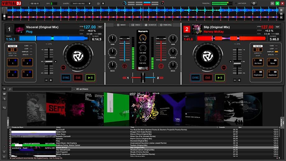Click the crossfader handle

143,78
